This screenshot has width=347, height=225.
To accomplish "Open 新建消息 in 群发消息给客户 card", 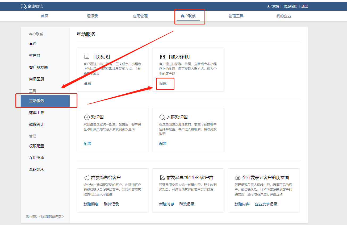I will click(x=91, y=204).
